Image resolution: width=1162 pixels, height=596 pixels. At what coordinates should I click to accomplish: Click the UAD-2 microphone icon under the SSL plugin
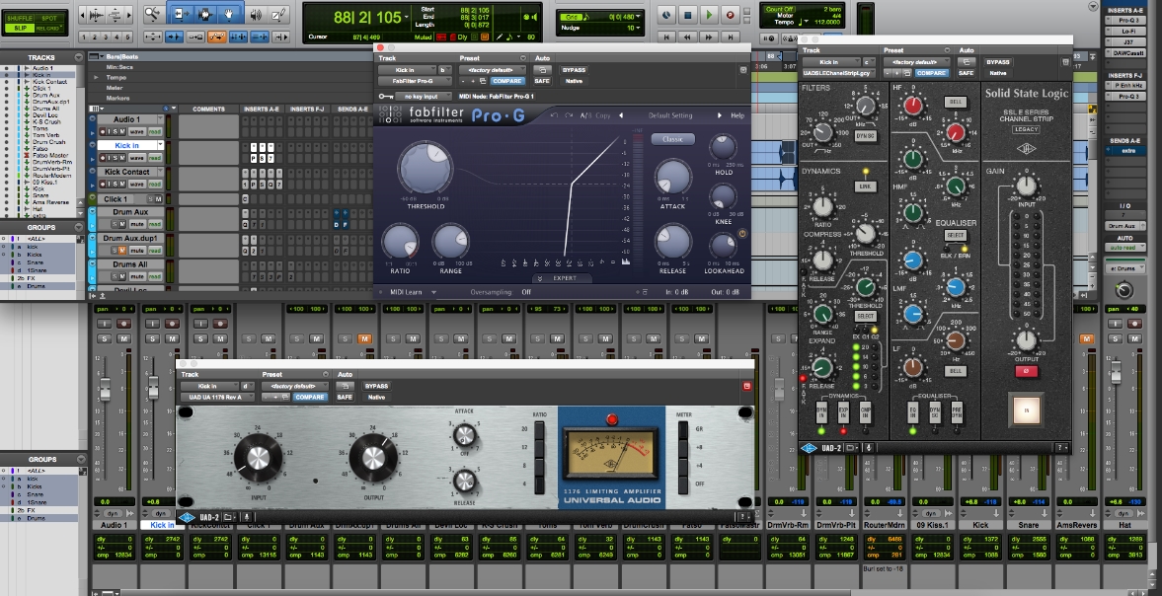coord(867,448)
